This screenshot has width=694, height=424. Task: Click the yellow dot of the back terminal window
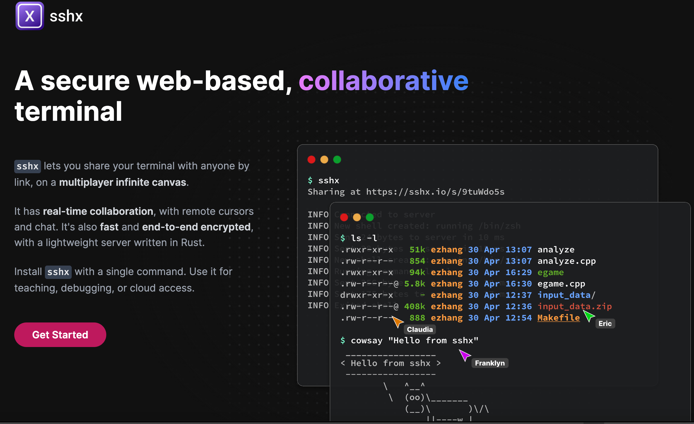pyautogui.click(x=324, y=160)
